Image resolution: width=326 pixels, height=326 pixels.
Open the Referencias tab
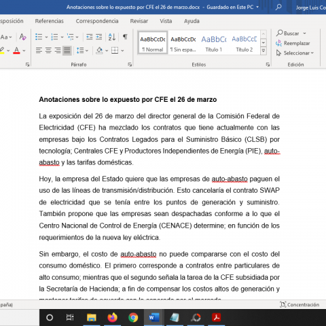tap(49, 21)
